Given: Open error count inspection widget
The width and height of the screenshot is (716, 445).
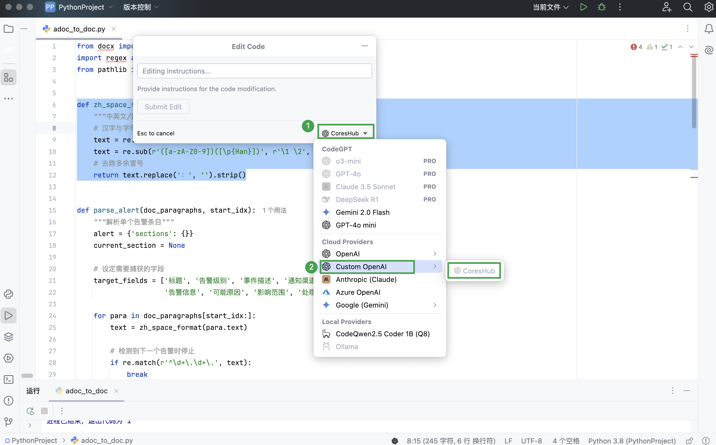Looking at the screenshot, I should click(636, 47).
